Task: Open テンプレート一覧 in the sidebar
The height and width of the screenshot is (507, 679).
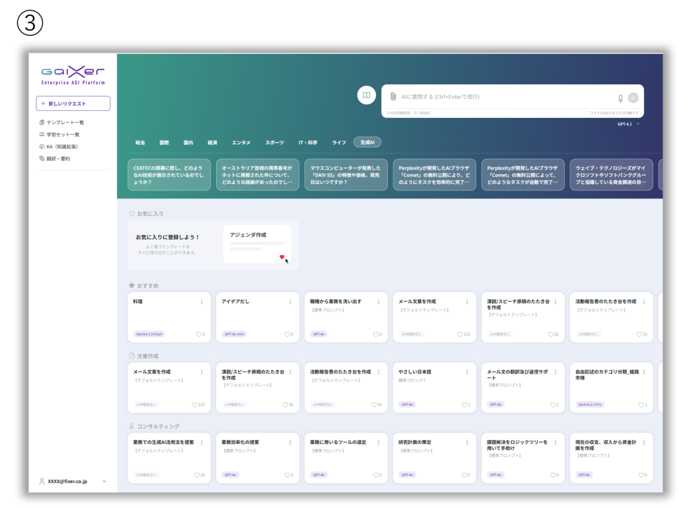Action: 65,123
